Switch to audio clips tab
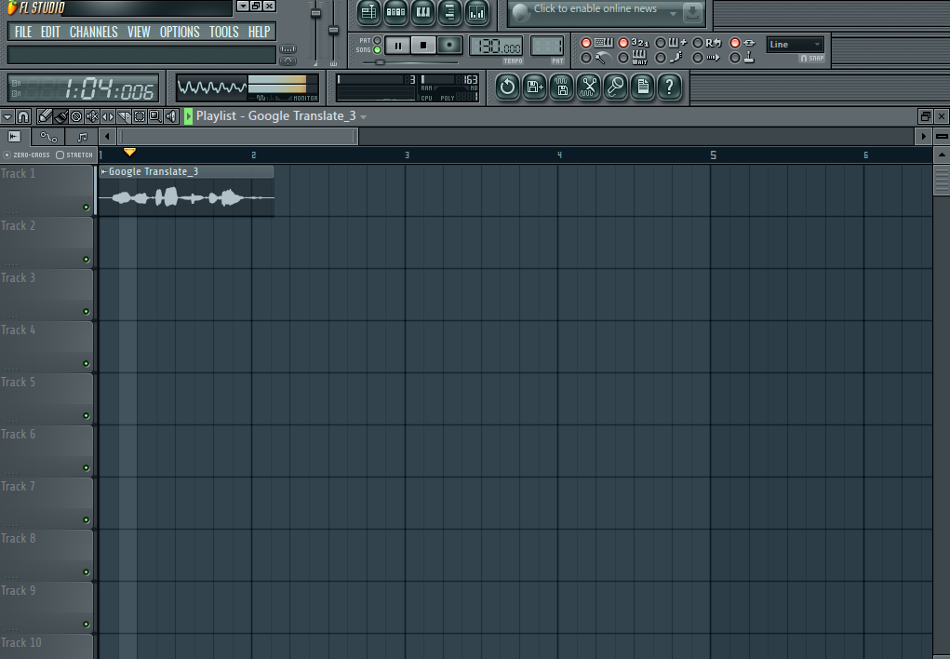The image size is (950, 659). pyautogui.click(x=15, y=137)
